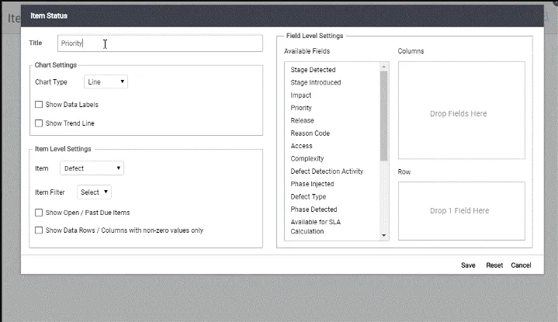Select Stage Introduced in Available Fields
Viewport: 558px width, 322px height.
(x=316, y=82)
